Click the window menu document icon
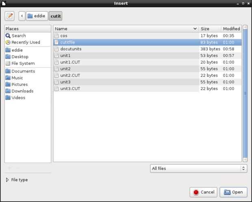The image size is (252, 202). point(3,3)
